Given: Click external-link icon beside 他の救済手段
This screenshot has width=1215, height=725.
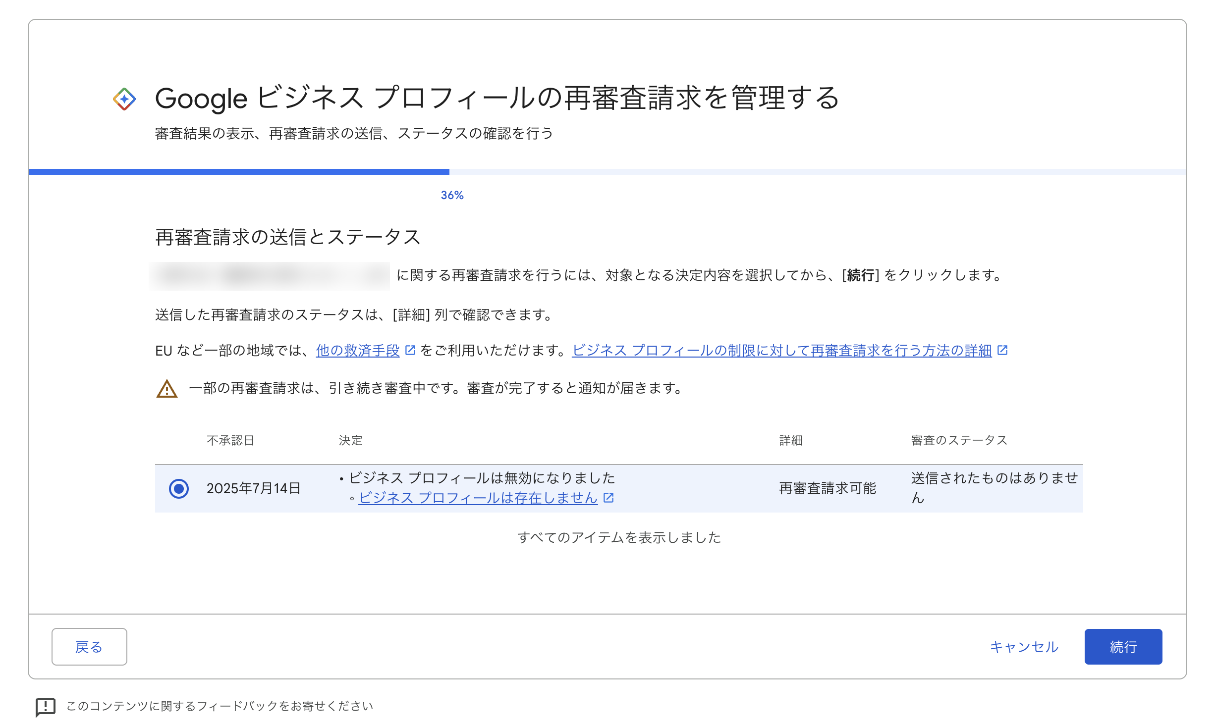Looking at the screenshot, I should (x=410, y=350).
